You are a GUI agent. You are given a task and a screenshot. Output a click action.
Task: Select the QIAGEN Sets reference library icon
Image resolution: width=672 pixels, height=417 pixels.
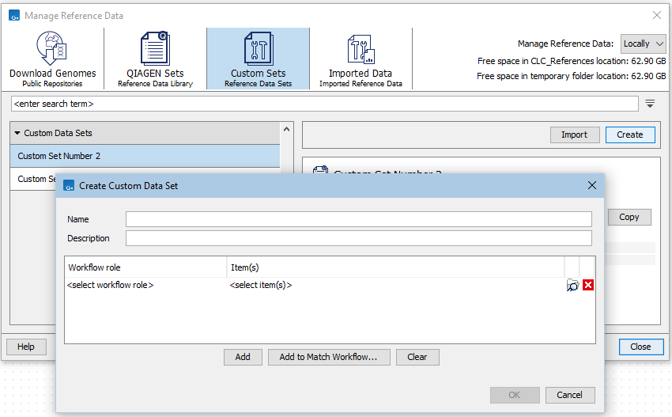click(155, 59)
